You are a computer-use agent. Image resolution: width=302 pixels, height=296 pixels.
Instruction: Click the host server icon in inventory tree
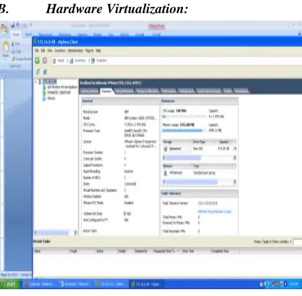pos(40,82)
